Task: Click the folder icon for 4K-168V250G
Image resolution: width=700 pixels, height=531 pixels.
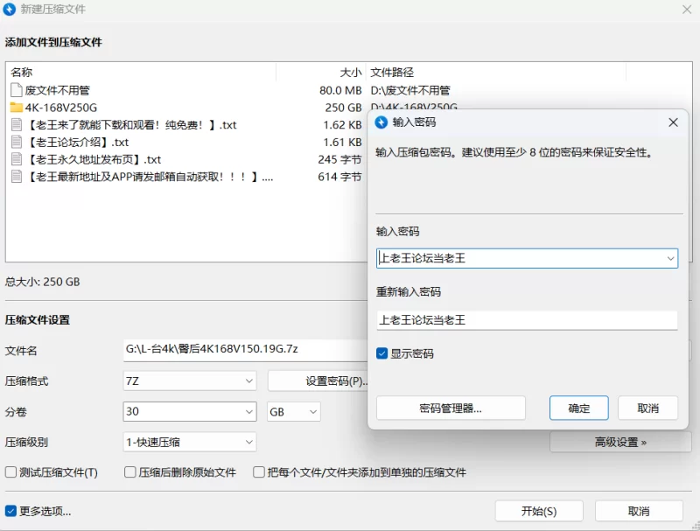Action: click(17, 108)
